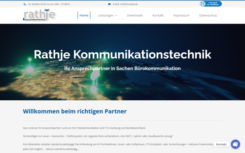
Task: Open the Datenschutz page
Action: point(208,16)
